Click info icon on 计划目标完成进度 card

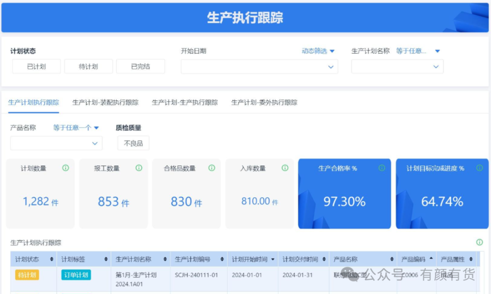[479, 168]
